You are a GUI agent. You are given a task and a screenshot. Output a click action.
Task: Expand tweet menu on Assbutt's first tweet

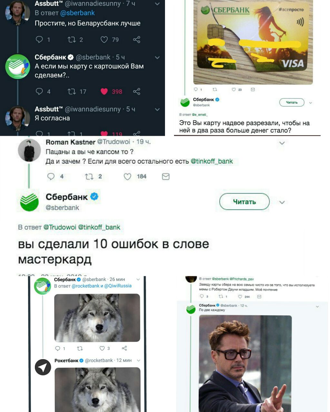pyautogui.click(x=157, y=4)
